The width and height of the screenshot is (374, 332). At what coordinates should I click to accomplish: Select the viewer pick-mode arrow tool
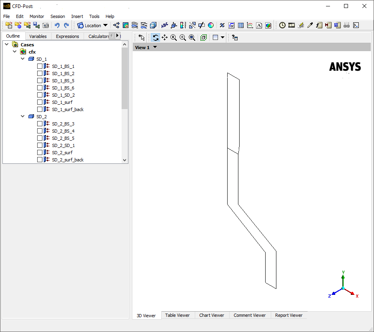[x=142, y=38]
